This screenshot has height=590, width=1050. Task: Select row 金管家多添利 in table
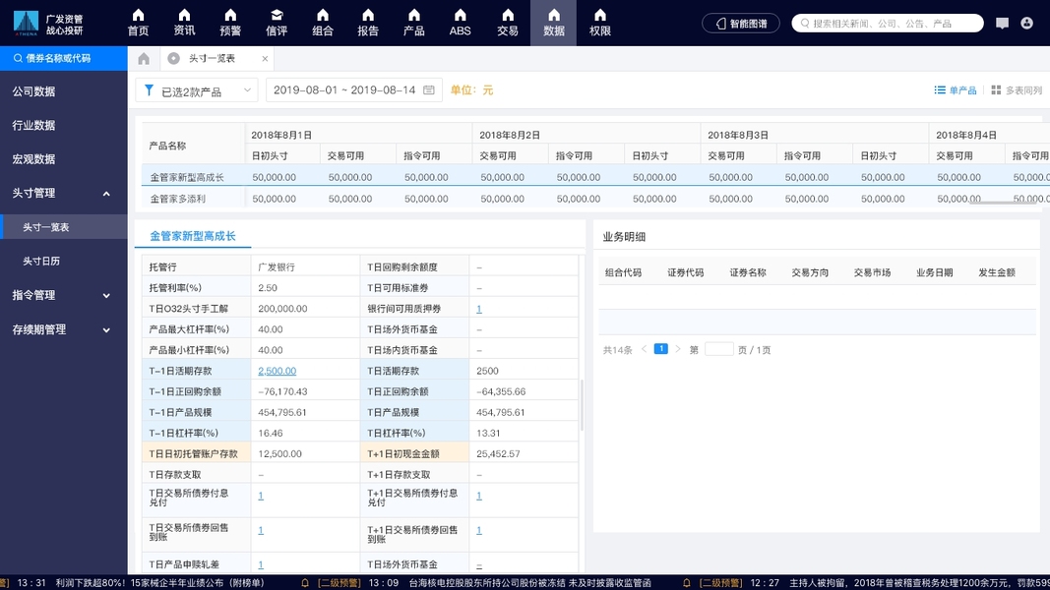tap(595, 199)
